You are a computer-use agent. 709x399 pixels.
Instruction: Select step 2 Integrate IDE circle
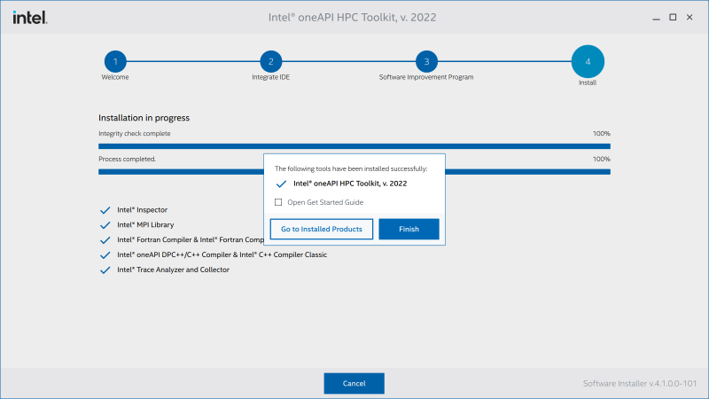[270, 61]
